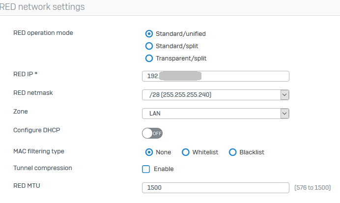Select Transparent/split operation mode
The image size is (340, 203).
(149, 58)
